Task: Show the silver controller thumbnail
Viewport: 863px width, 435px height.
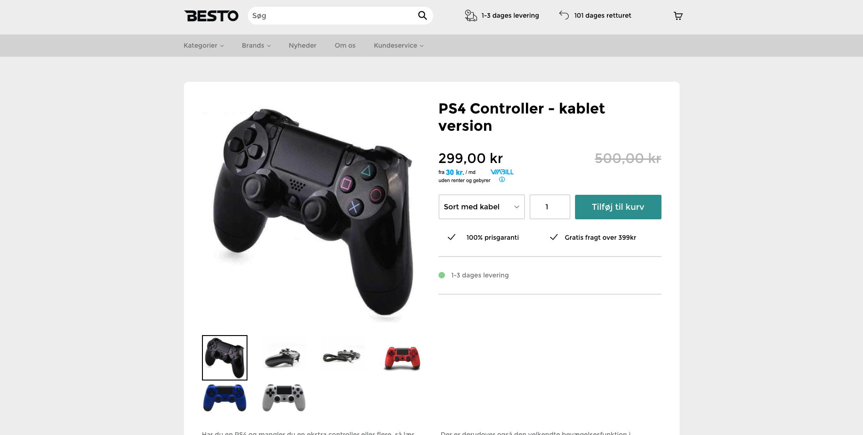Action: [284, 398]
